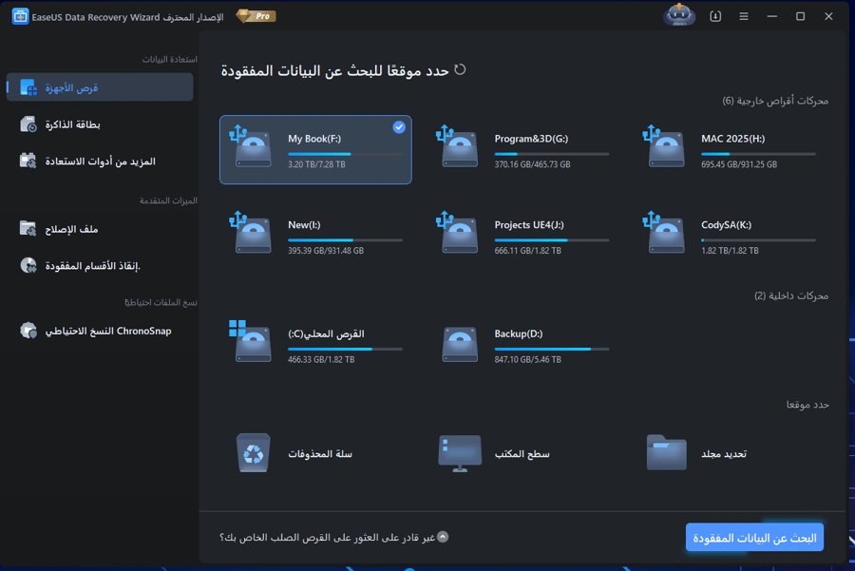Image resolution: width=855 pixels, height=571 pixels.
Task: Open ملف الإصلاح sidebar item
Action: pos(100,229)
